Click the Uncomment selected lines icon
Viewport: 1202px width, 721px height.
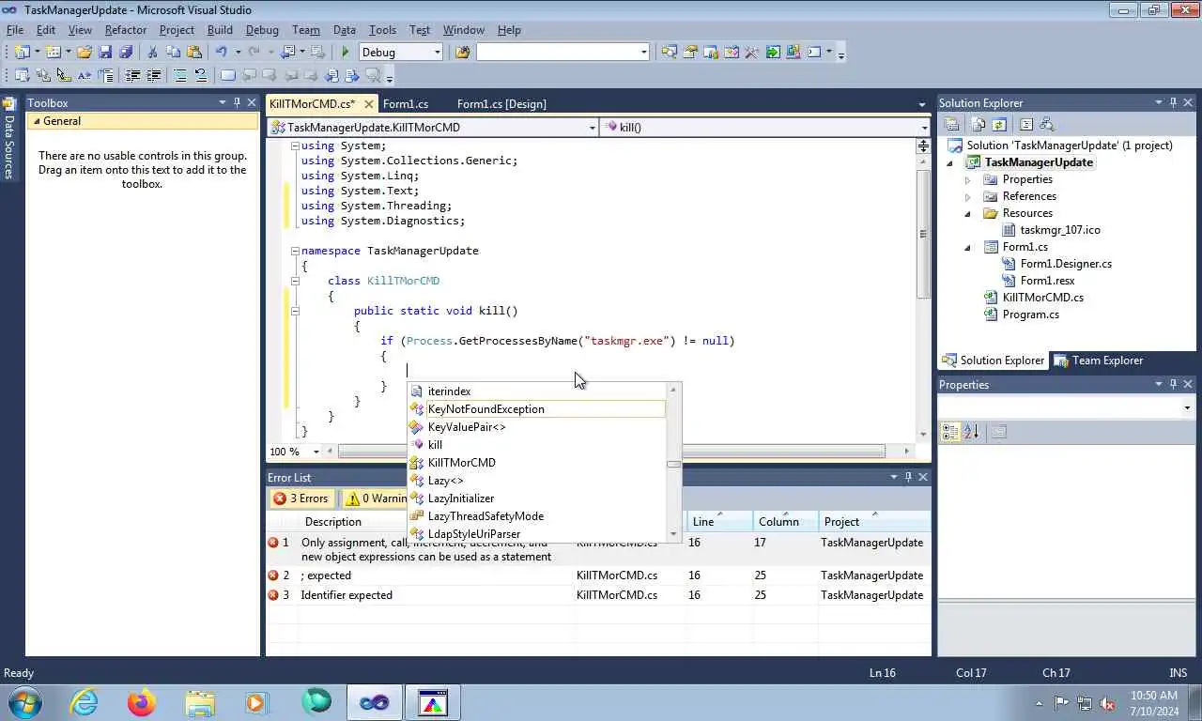coord(200,76)
